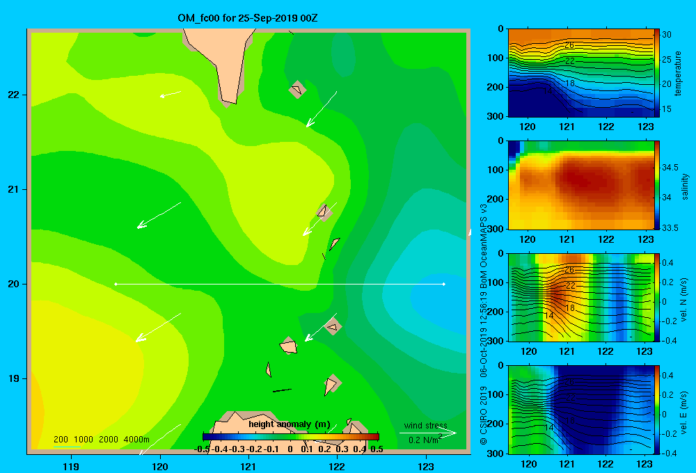Click the white transect line along 20N

(x=280, y=284)
